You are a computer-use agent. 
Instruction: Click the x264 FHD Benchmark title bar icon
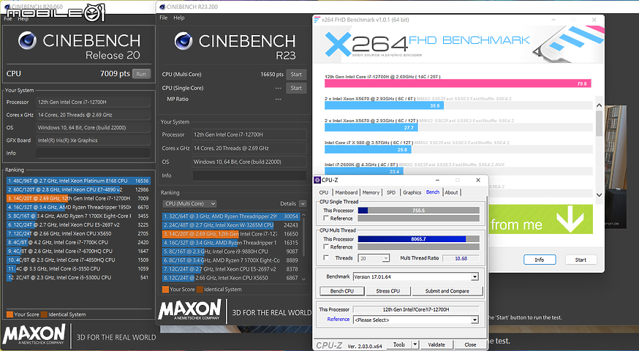[x=317, y=20]
